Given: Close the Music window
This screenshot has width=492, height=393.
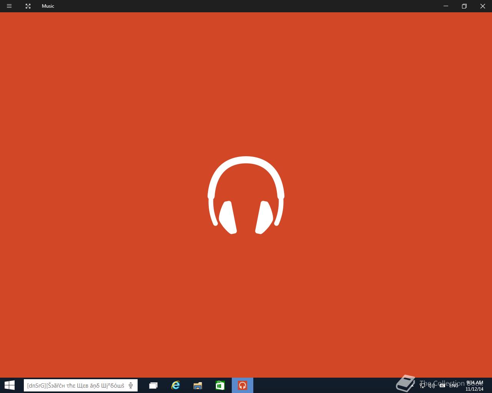Looking at the screenshot, I should 483,6.
